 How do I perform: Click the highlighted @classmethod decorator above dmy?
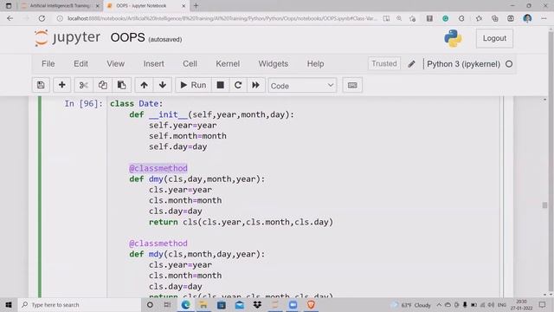pyautogui.click(x=158, y=168)
